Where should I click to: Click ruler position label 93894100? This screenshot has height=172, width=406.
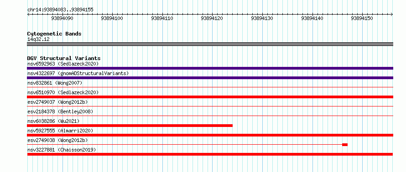coord(112,18)
